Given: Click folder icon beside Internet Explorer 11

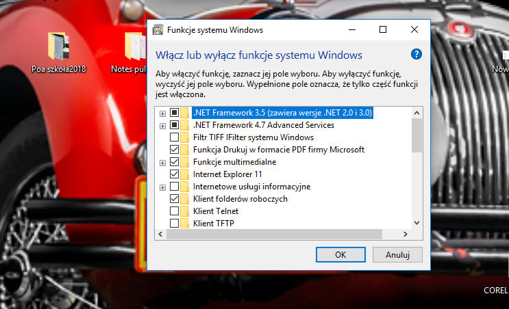Looking at the screenshot, I should 185,174.
